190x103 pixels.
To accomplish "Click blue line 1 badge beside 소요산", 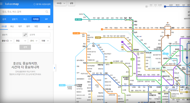I will click(165, 7).
